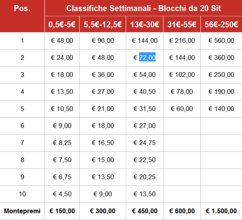Select the 56€-250€ column header
Screen dimensions: 242x220
click(x=221, y=25)
